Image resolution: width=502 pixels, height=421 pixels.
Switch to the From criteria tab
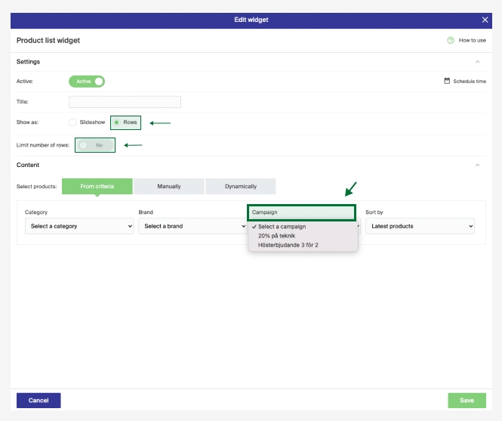pyautogui.click(x=97, y=186)
